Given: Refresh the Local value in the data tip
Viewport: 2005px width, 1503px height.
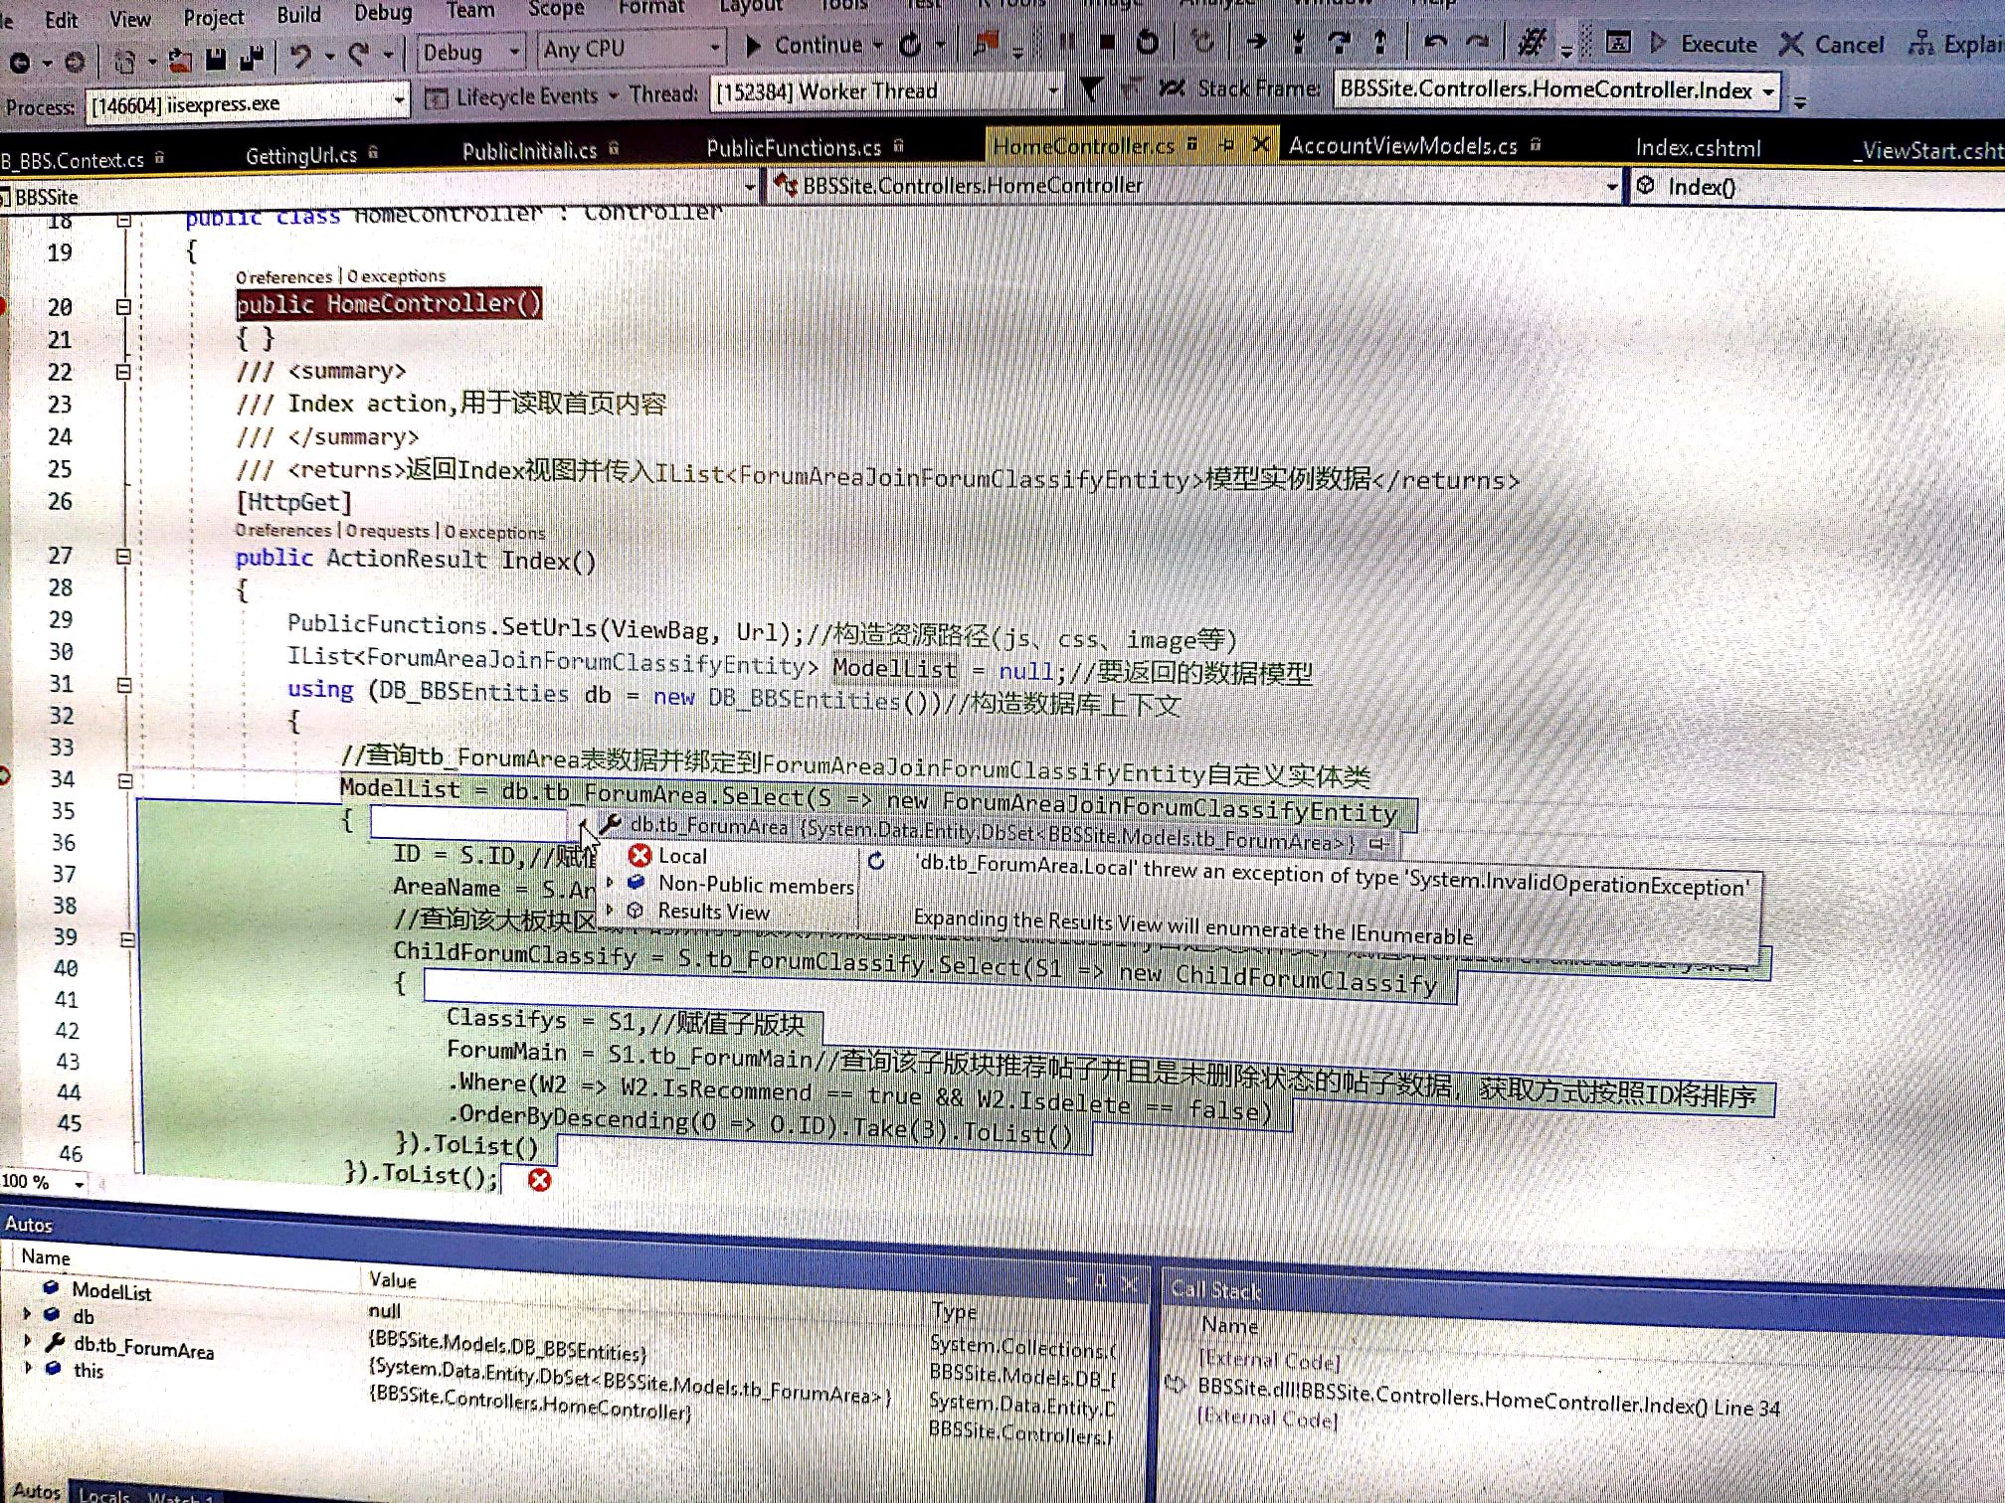Looking at the screenshot, I should (876, 861).
